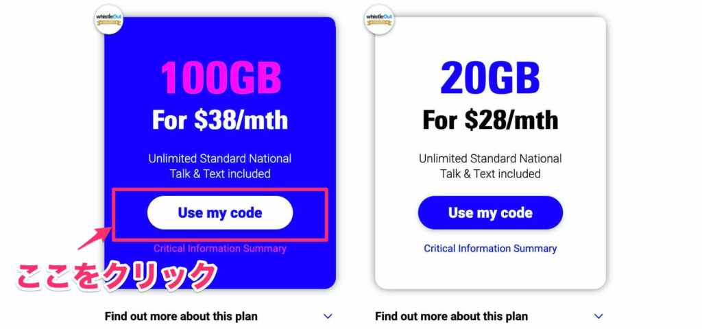Click the 20GB heading text
702x329 pixels.
coord(490,77)
